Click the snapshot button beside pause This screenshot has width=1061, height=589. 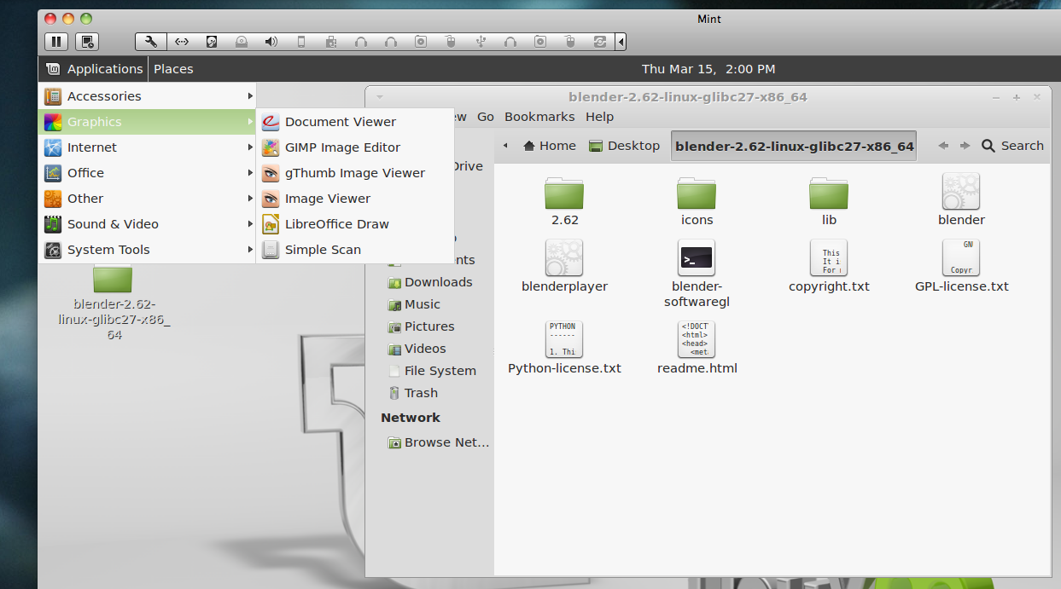pos(87,41)
